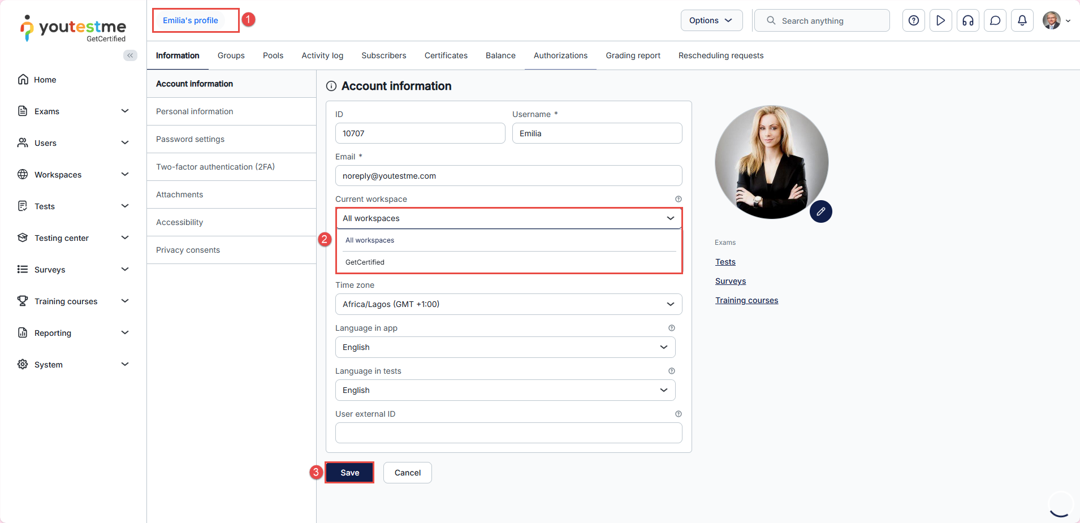The height and width of the screenshot is (523, 1080).
Task: Click the help question mark icon
Action: click(x=913, y=20)
